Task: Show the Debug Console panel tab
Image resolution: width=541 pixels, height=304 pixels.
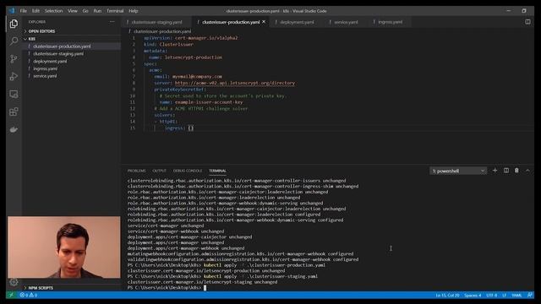Action: coord(188,171)
